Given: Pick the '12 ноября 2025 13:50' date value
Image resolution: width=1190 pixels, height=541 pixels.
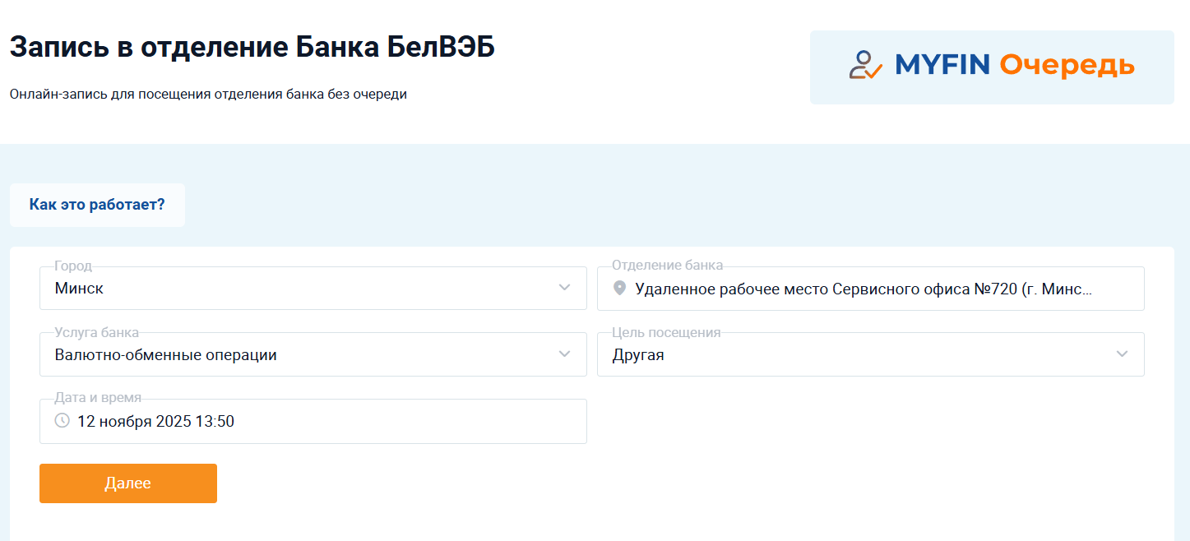Looking at the screenshot, I should (155, 422).
